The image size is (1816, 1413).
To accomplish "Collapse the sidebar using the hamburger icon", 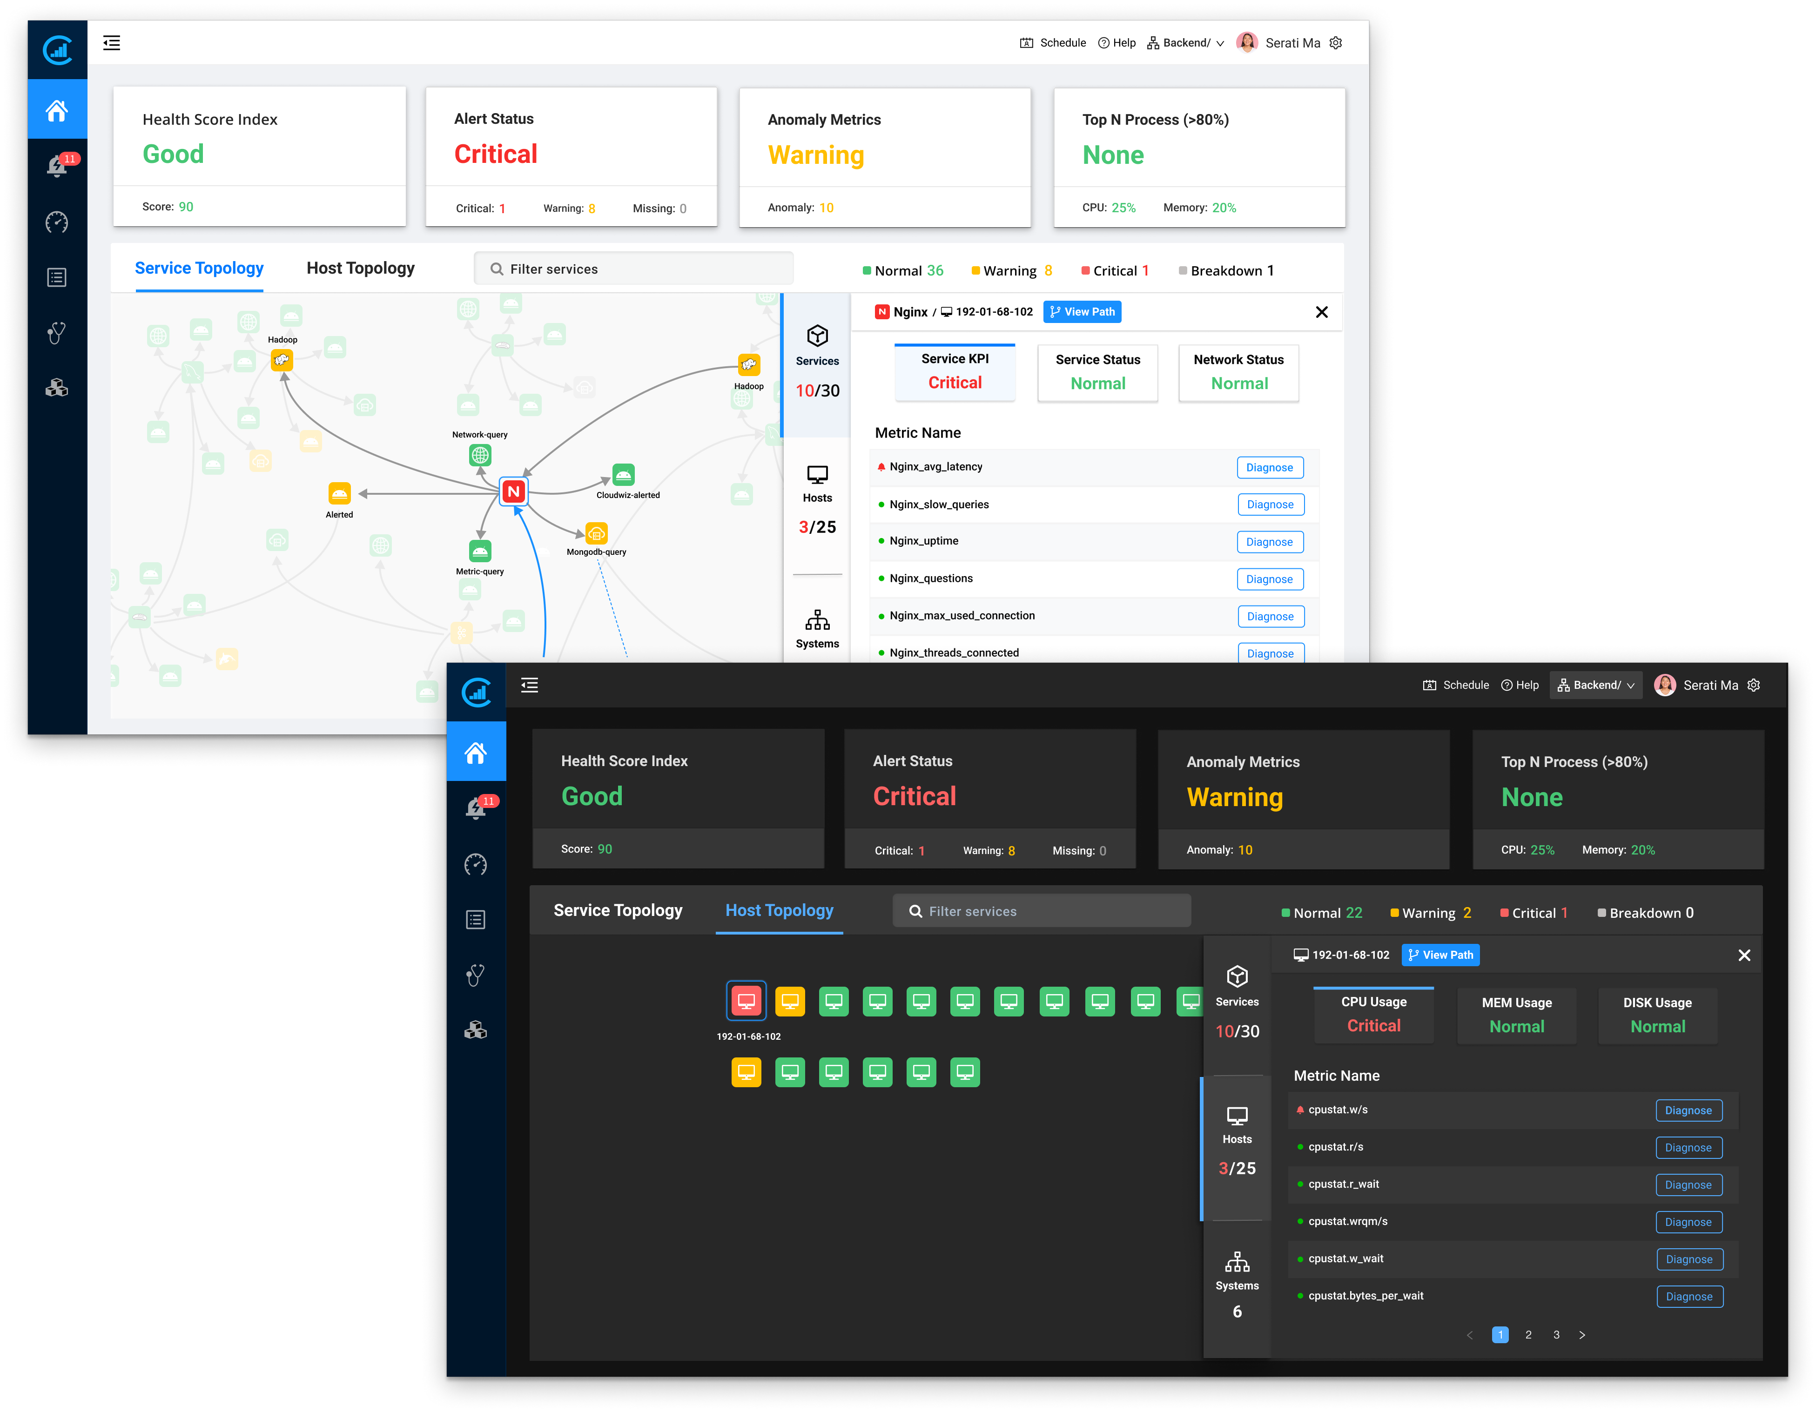I will (x=530, y=685).
